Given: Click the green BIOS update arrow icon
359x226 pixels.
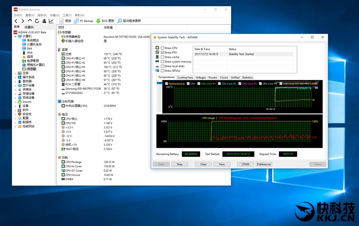Looking at the screenshot, I should click(98, 21).
